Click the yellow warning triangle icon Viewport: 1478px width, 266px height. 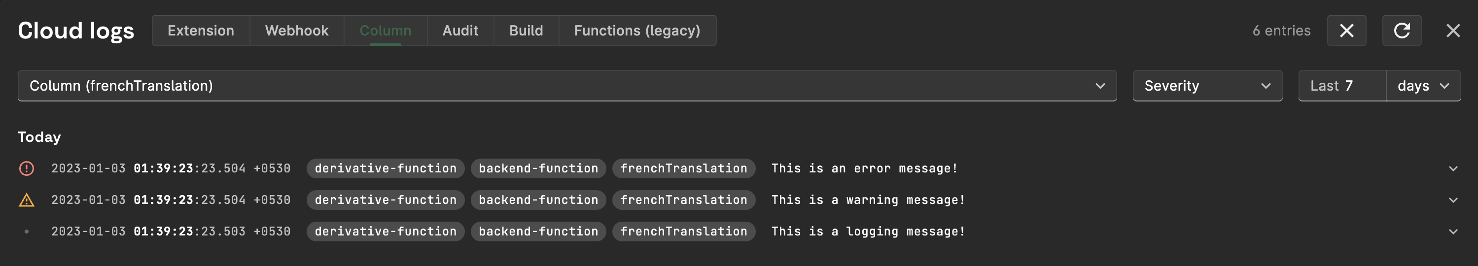27,200
